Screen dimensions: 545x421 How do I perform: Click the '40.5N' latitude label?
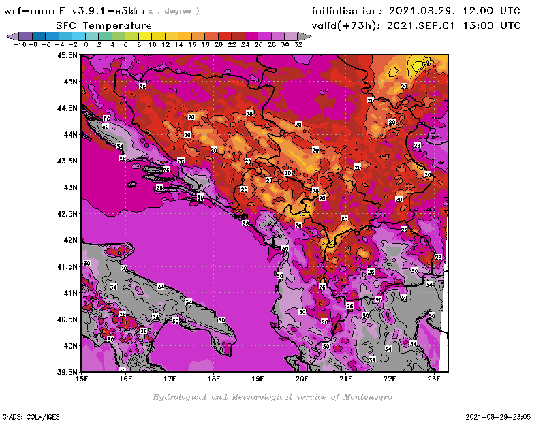click(x=67, y=319)
